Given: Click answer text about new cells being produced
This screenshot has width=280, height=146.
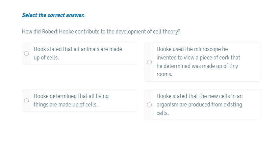Looking at the screenshot, I should coord(199,104).
